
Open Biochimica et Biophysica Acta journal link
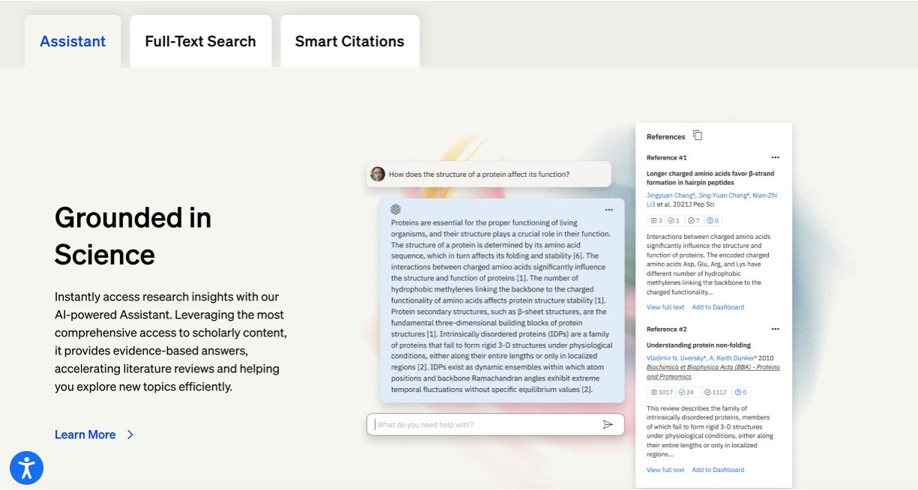(713, 372)
